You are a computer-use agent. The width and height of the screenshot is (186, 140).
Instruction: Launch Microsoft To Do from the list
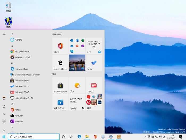click(22, 86)
